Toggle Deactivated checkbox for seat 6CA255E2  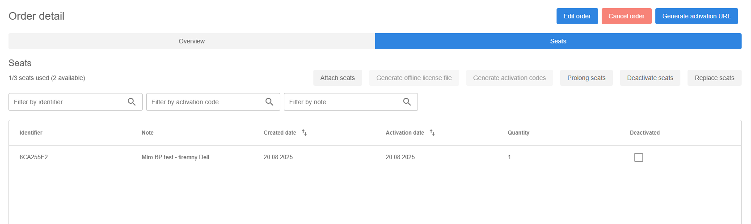point(638,157)
